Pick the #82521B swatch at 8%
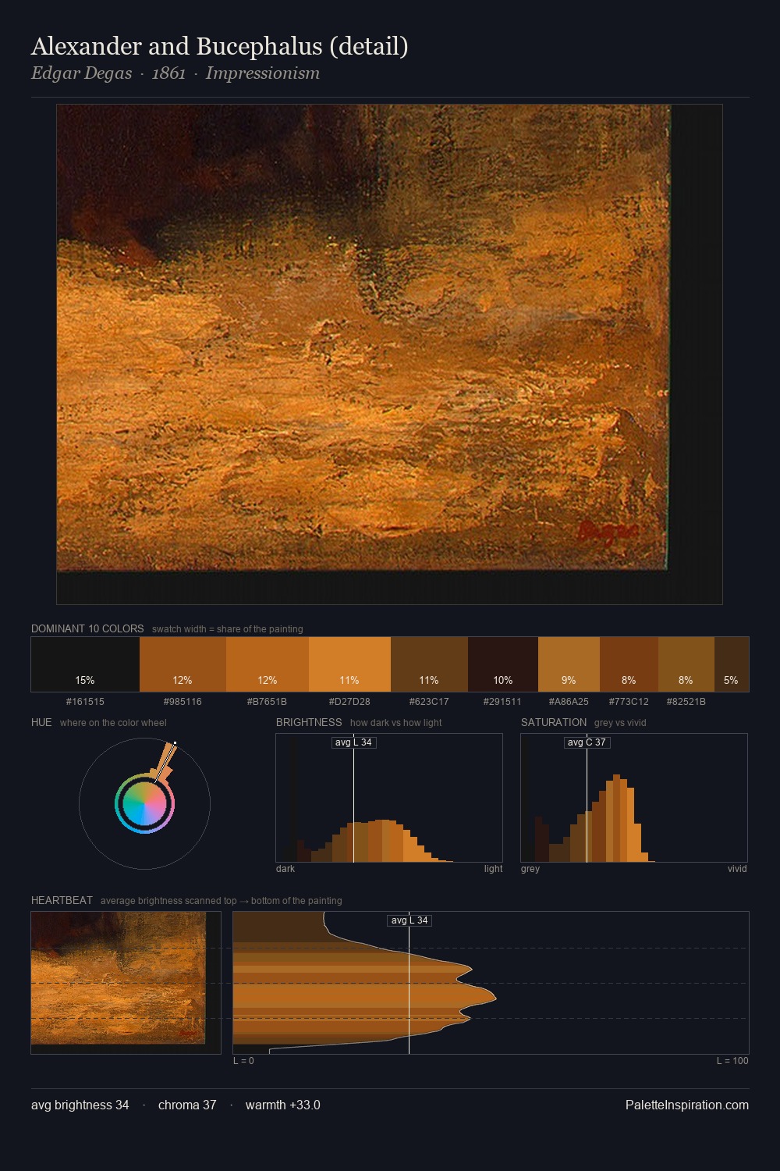 point(686,664)
